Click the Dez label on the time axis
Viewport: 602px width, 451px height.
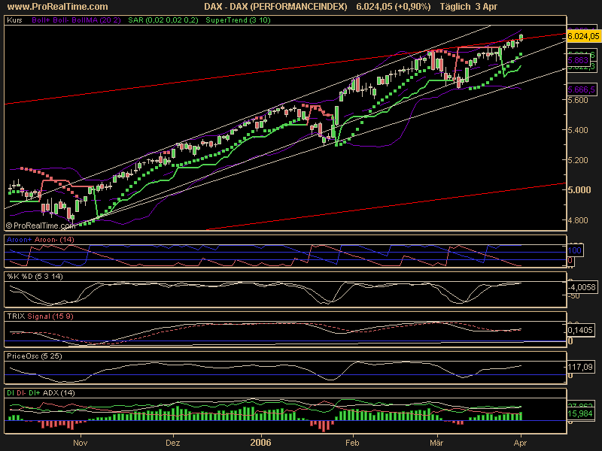click(x=173, y=443)
